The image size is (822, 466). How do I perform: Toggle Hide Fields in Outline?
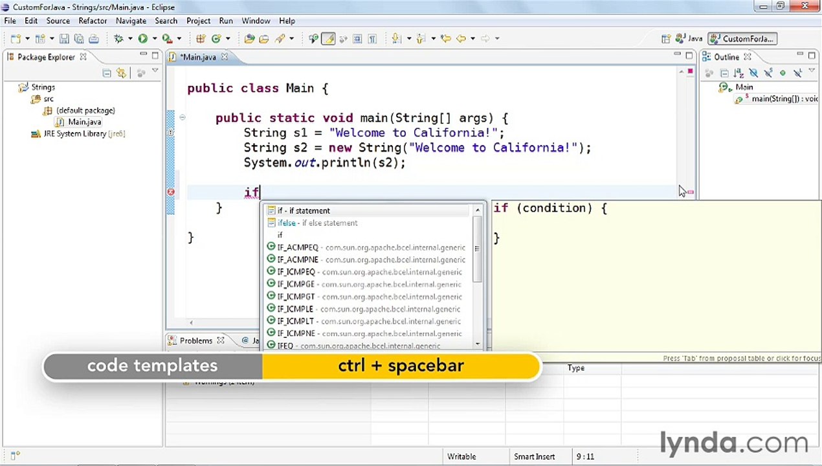click(754, 73)
